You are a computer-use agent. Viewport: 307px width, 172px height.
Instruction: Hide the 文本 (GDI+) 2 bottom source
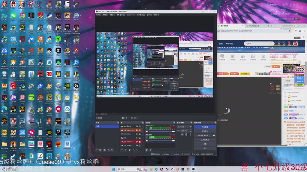[x=137, y=146]
